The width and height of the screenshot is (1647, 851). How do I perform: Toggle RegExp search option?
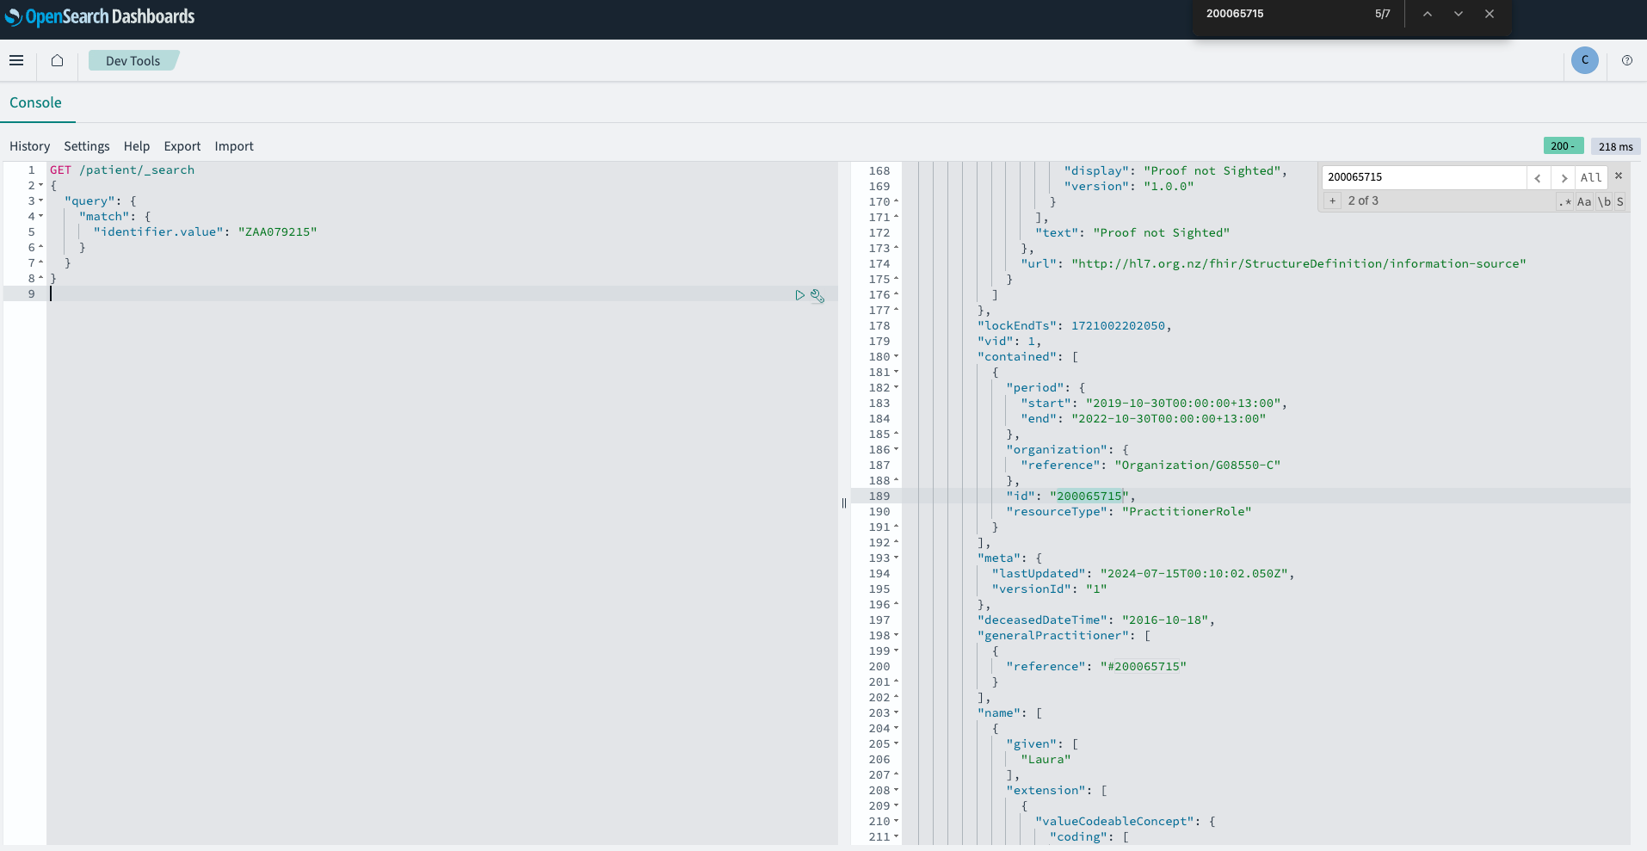[1564, 201]
